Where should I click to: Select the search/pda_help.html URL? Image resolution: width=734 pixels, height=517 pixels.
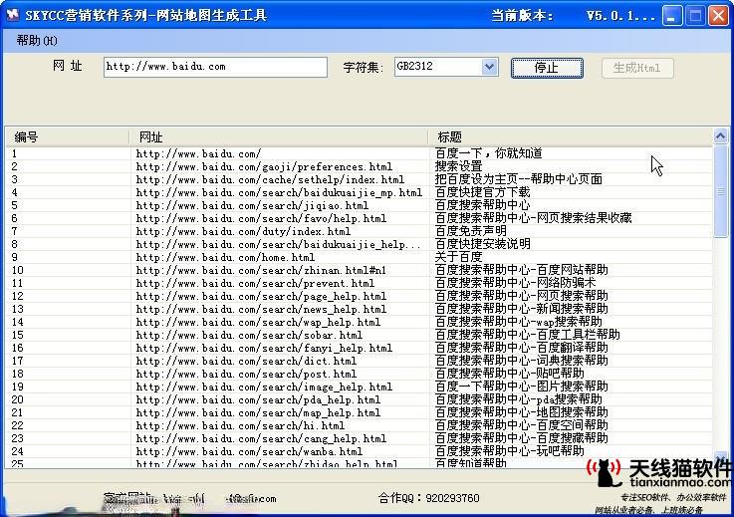258,399
